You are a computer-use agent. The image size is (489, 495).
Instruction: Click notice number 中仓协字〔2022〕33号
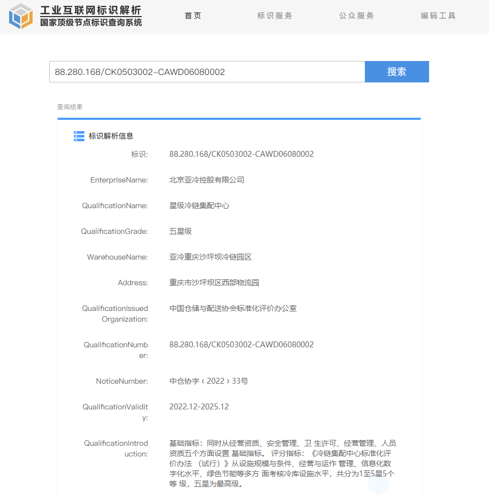[x=209, y=381]
